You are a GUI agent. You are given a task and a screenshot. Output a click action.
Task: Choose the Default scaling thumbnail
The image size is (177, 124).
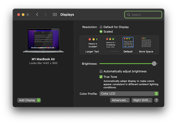[x=128, y=43]
